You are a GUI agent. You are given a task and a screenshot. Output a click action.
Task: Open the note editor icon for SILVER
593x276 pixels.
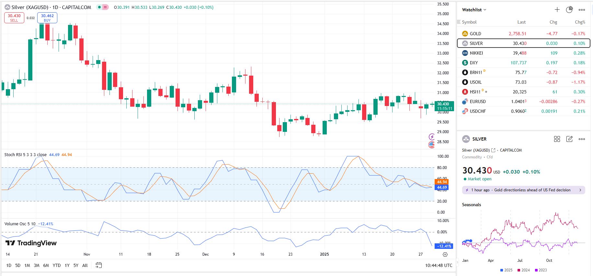pos(569,139)
